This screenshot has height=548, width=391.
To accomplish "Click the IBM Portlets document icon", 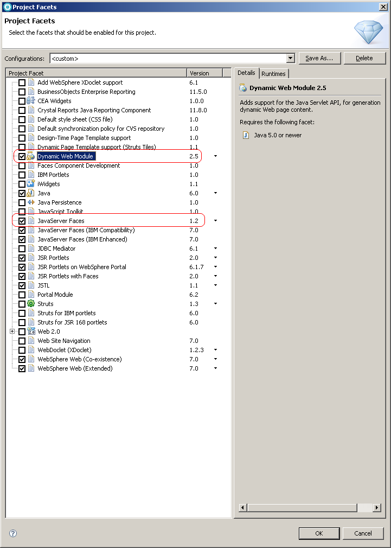I will click(x=31, y=175).
